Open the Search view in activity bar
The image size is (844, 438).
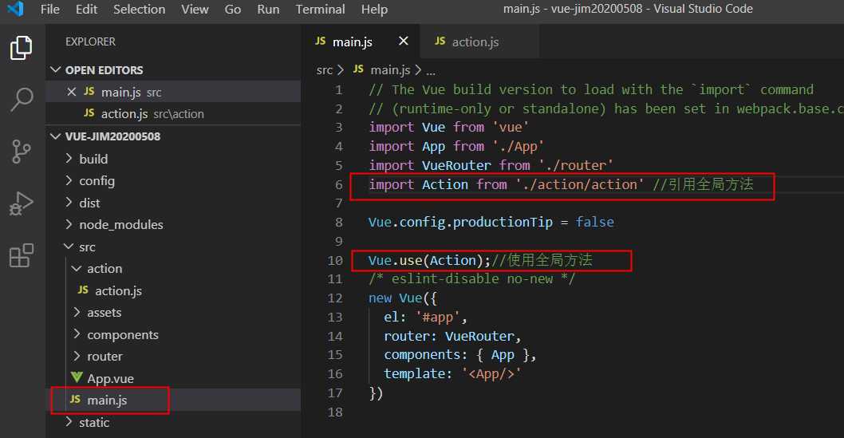coord(22,100)
